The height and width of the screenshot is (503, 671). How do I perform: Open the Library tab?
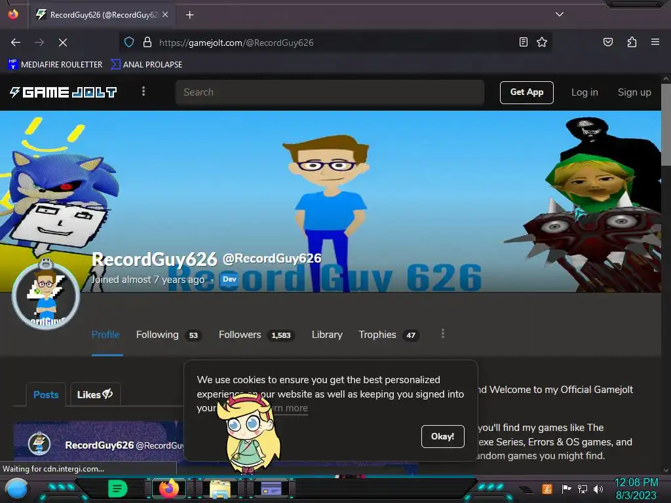click(327, 335)
